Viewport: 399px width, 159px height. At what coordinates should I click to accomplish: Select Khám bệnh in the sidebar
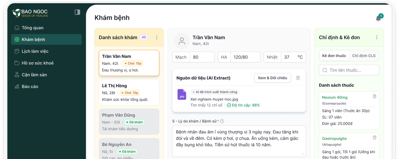[46, 39]
